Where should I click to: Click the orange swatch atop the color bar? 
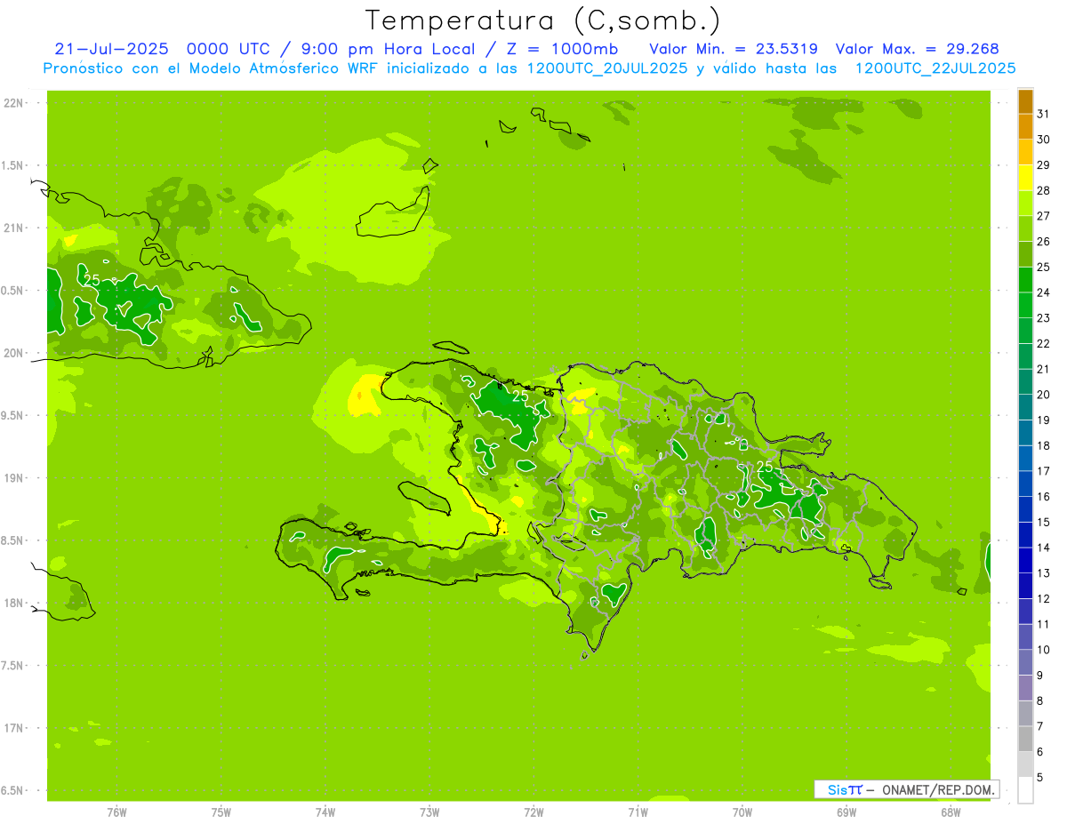tap(1025, 101)
